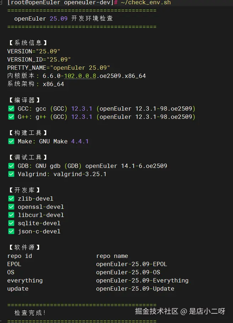Click the green check beside GDB
The width and height of the screenshot is (233, 323).
click(11, 166)
